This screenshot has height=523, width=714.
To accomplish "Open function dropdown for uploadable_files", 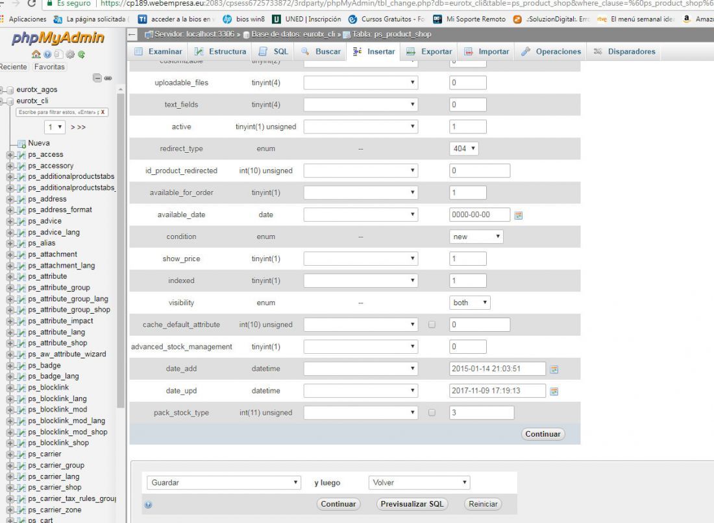I will tap(361, 83).
